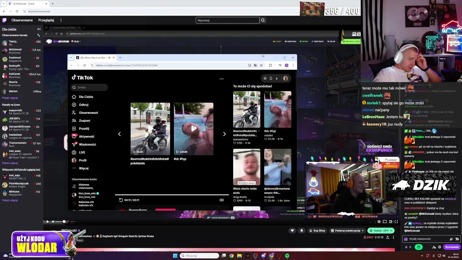Toggle the Twitch mini player mode
462x260 pixels.
(385, 221)
